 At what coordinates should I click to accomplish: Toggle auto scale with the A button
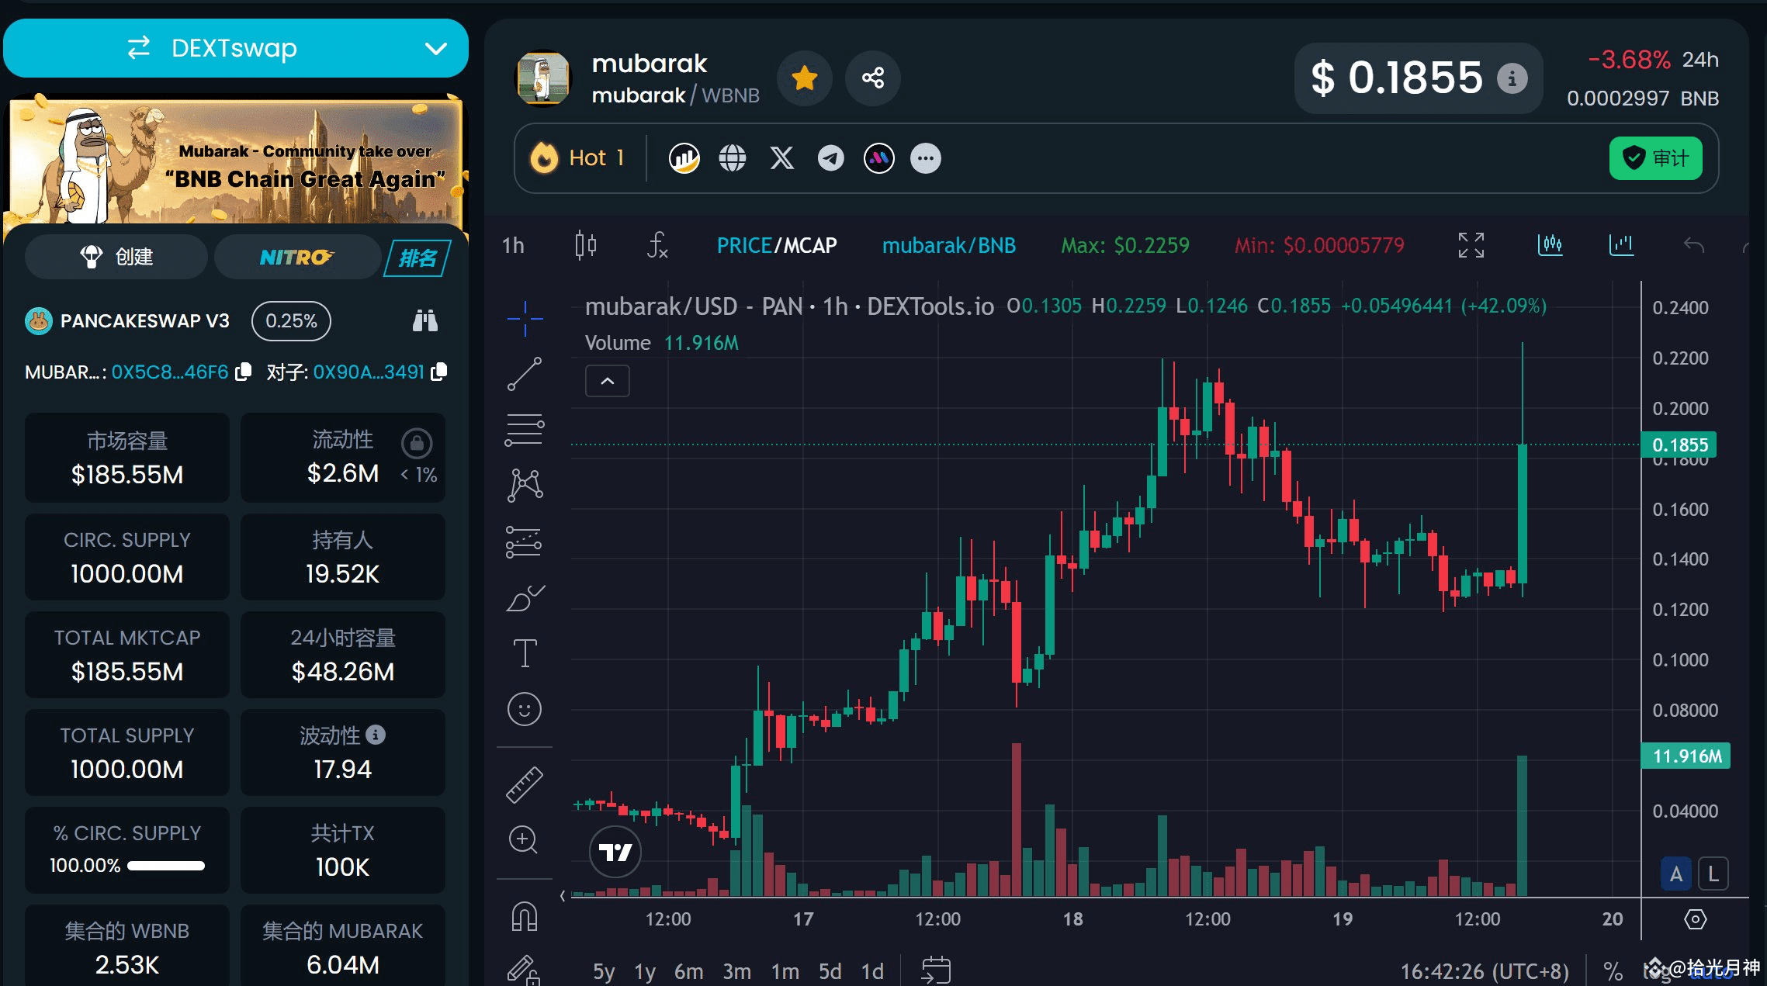1676,873
